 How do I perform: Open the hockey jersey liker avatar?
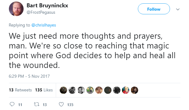tap(126, 90)
